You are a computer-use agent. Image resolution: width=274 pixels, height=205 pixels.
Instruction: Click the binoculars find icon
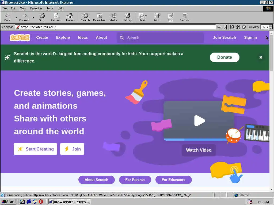point(238,27)
